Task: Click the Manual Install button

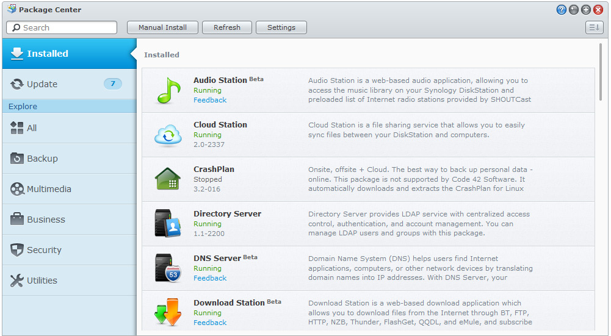Action: click(x=162, y=27)
